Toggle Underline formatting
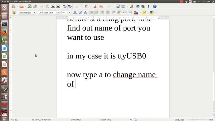Viewport: 215px width, 121px height. [85, 13]
